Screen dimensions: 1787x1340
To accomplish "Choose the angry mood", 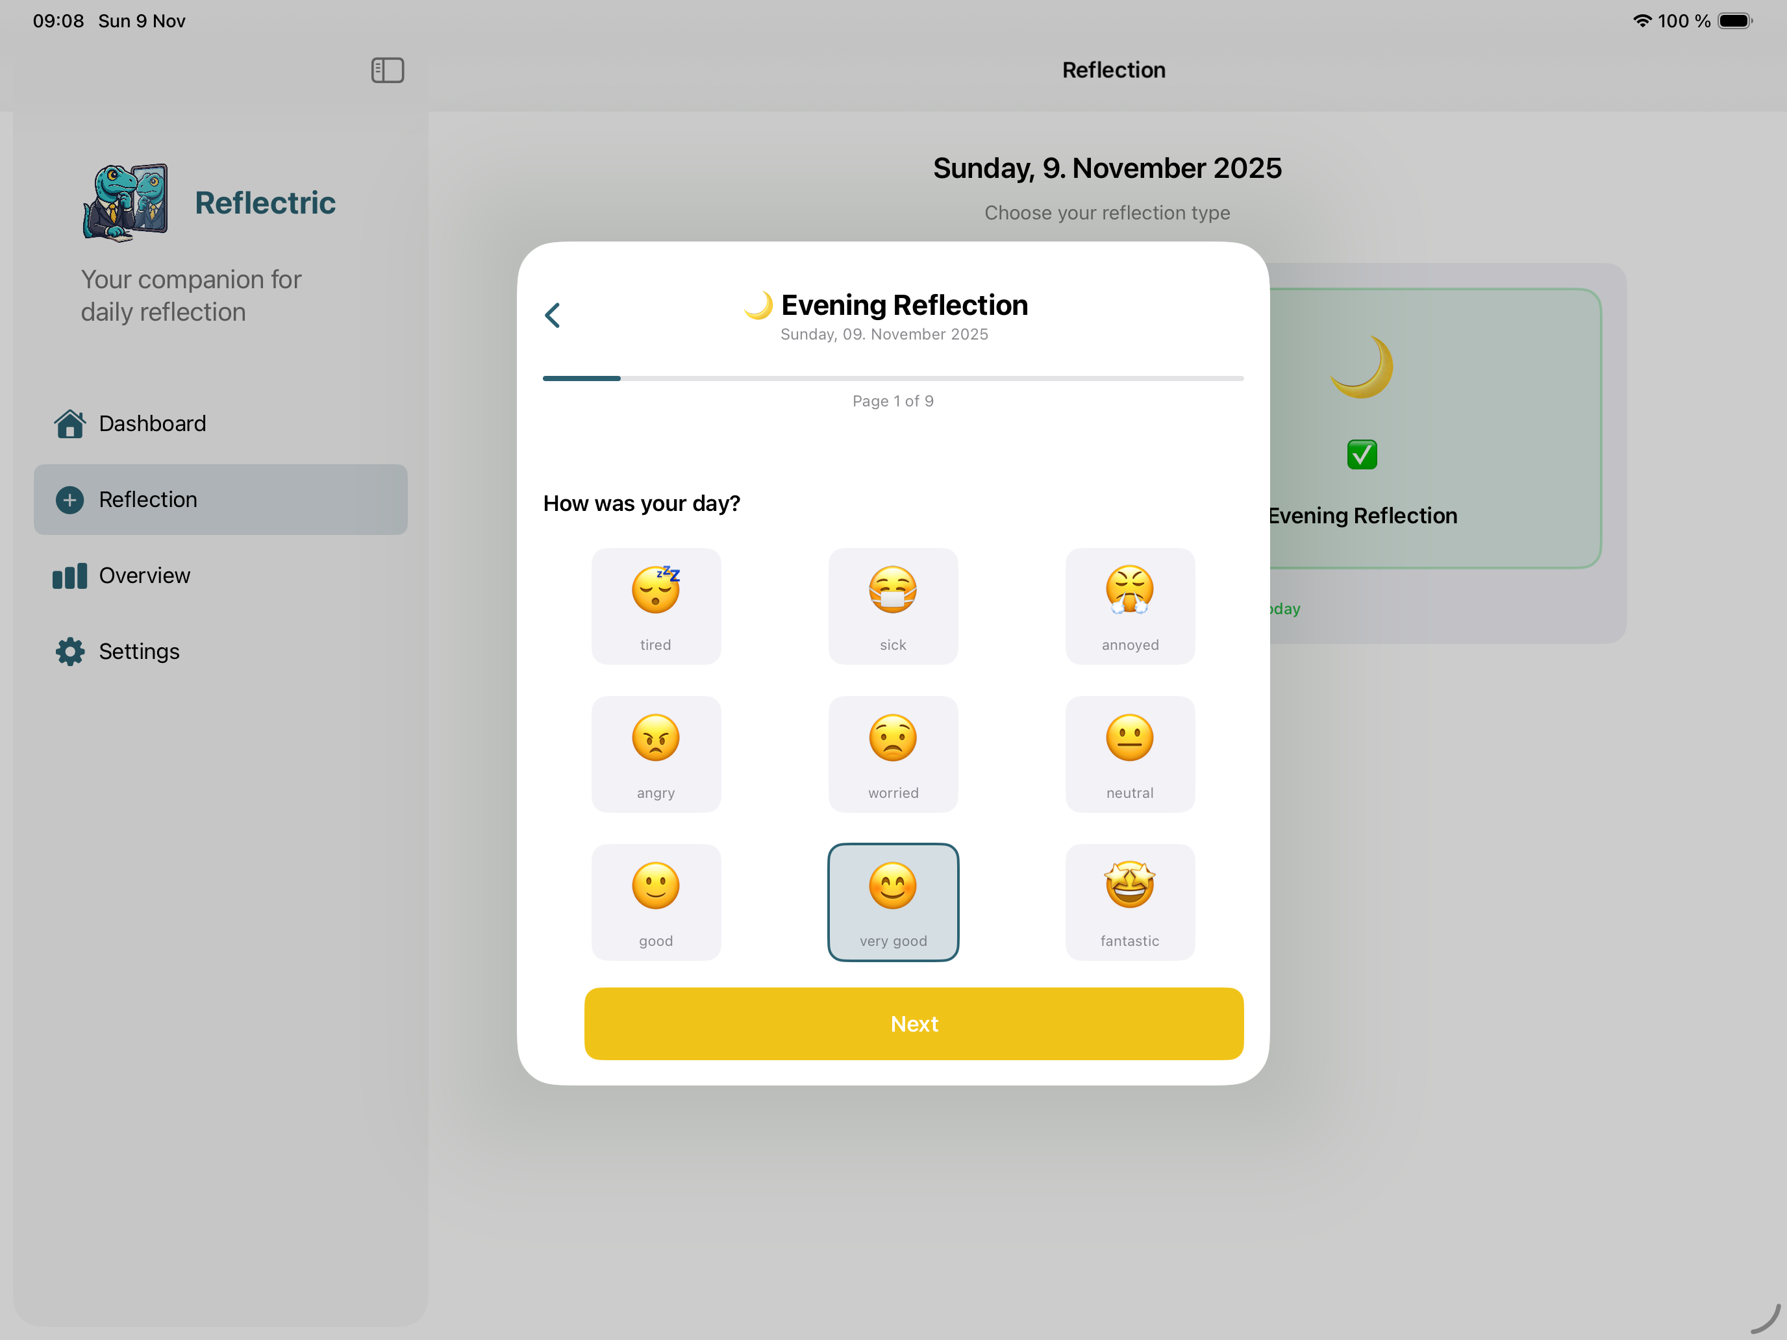I will point(656,754).
